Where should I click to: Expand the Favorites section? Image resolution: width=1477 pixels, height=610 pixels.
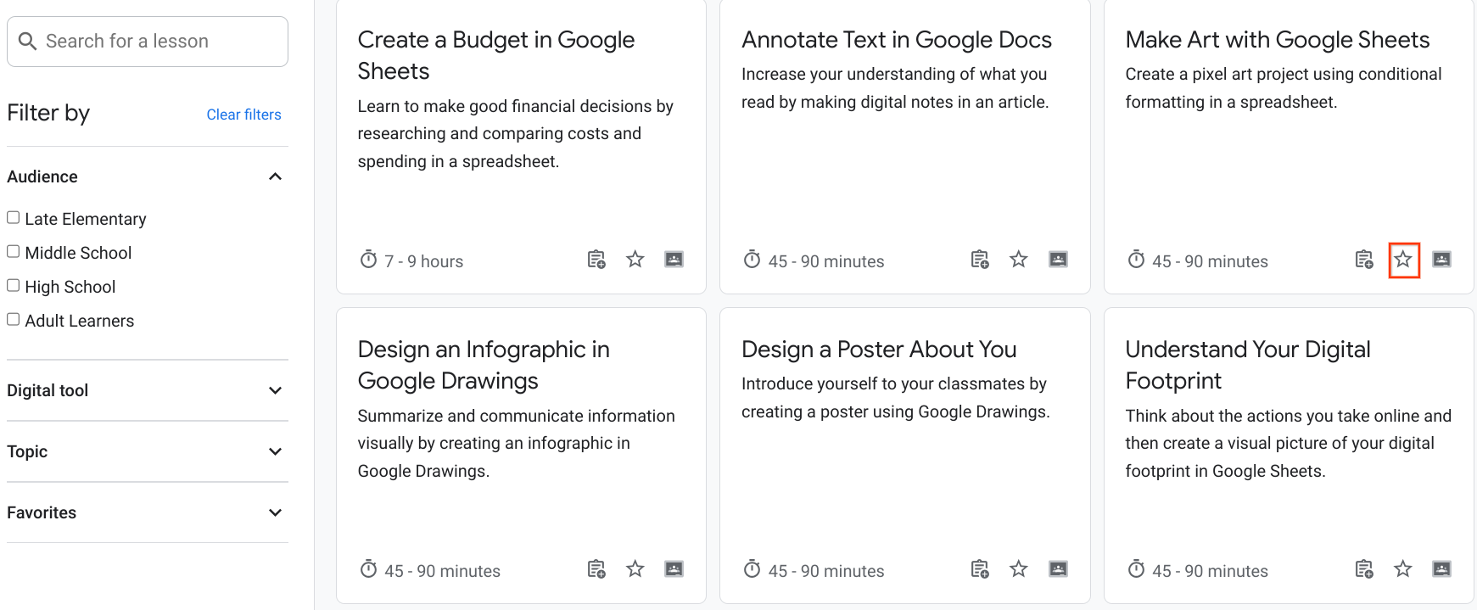click(x=274, y=512)
